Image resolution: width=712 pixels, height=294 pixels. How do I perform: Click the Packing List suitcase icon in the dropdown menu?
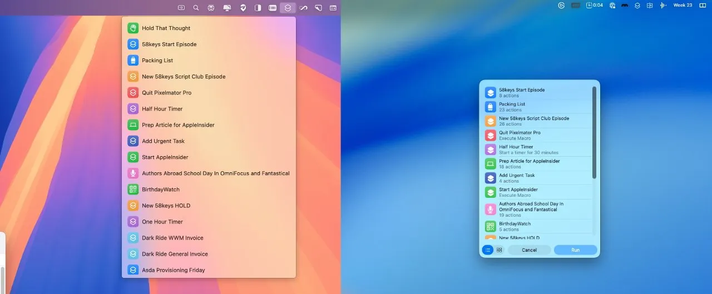[132, 61]
